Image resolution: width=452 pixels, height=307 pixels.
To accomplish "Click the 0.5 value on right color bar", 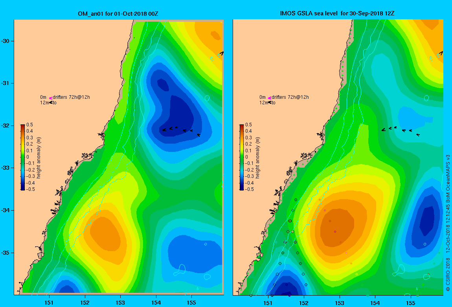I will pyautogui.click(x=248, y=125).
